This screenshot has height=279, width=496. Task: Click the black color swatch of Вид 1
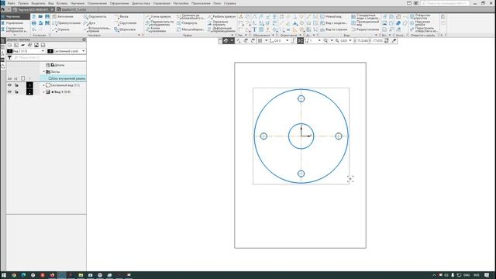(29, 91)
